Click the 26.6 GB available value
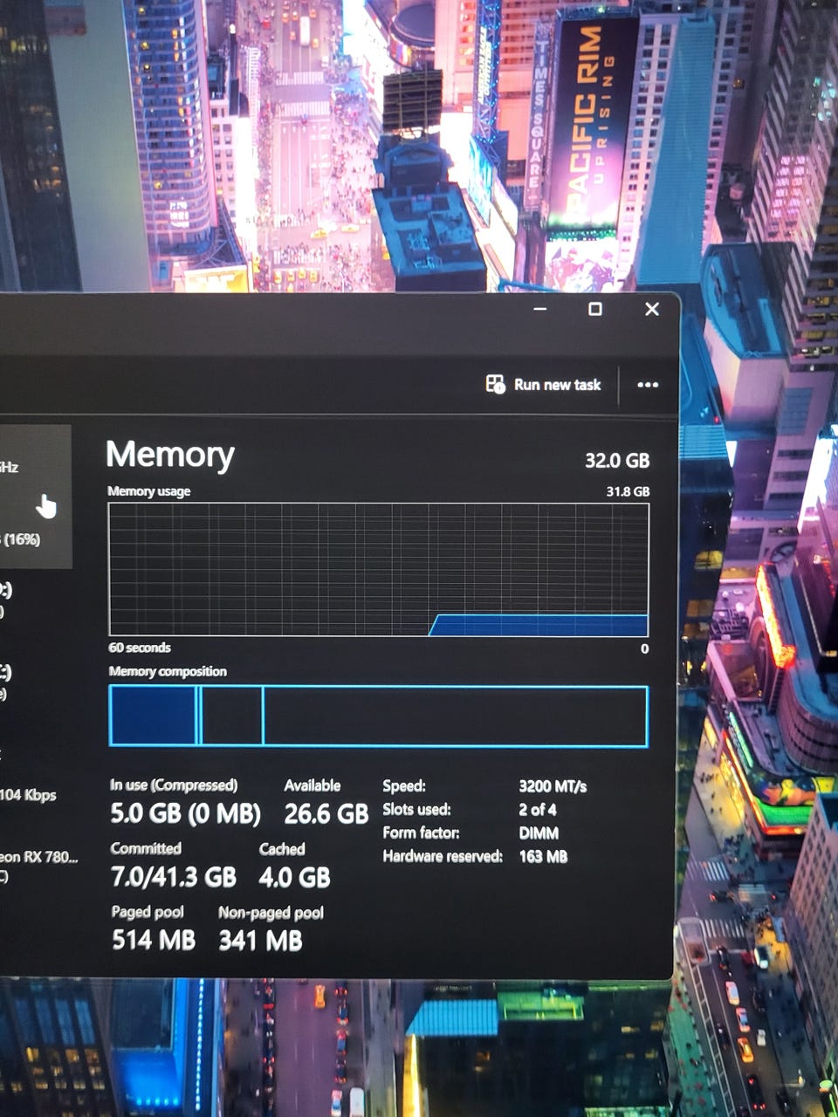The width and height of the screenshot is (838, 1117). tap(326, 814)
